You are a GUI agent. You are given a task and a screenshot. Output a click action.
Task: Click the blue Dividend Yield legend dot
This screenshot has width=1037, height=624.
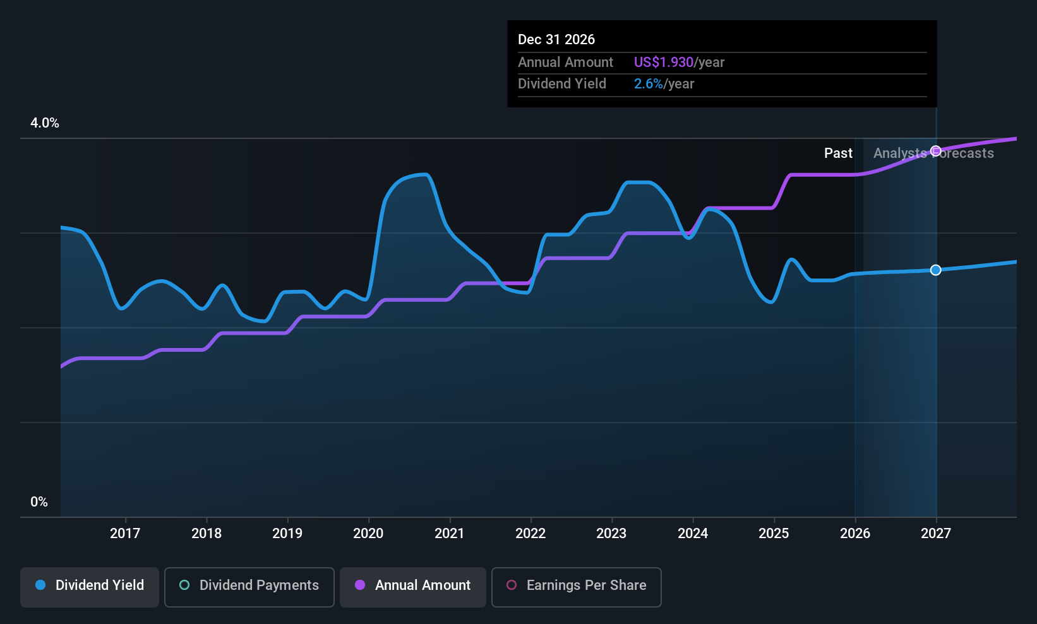pos(40,585)
